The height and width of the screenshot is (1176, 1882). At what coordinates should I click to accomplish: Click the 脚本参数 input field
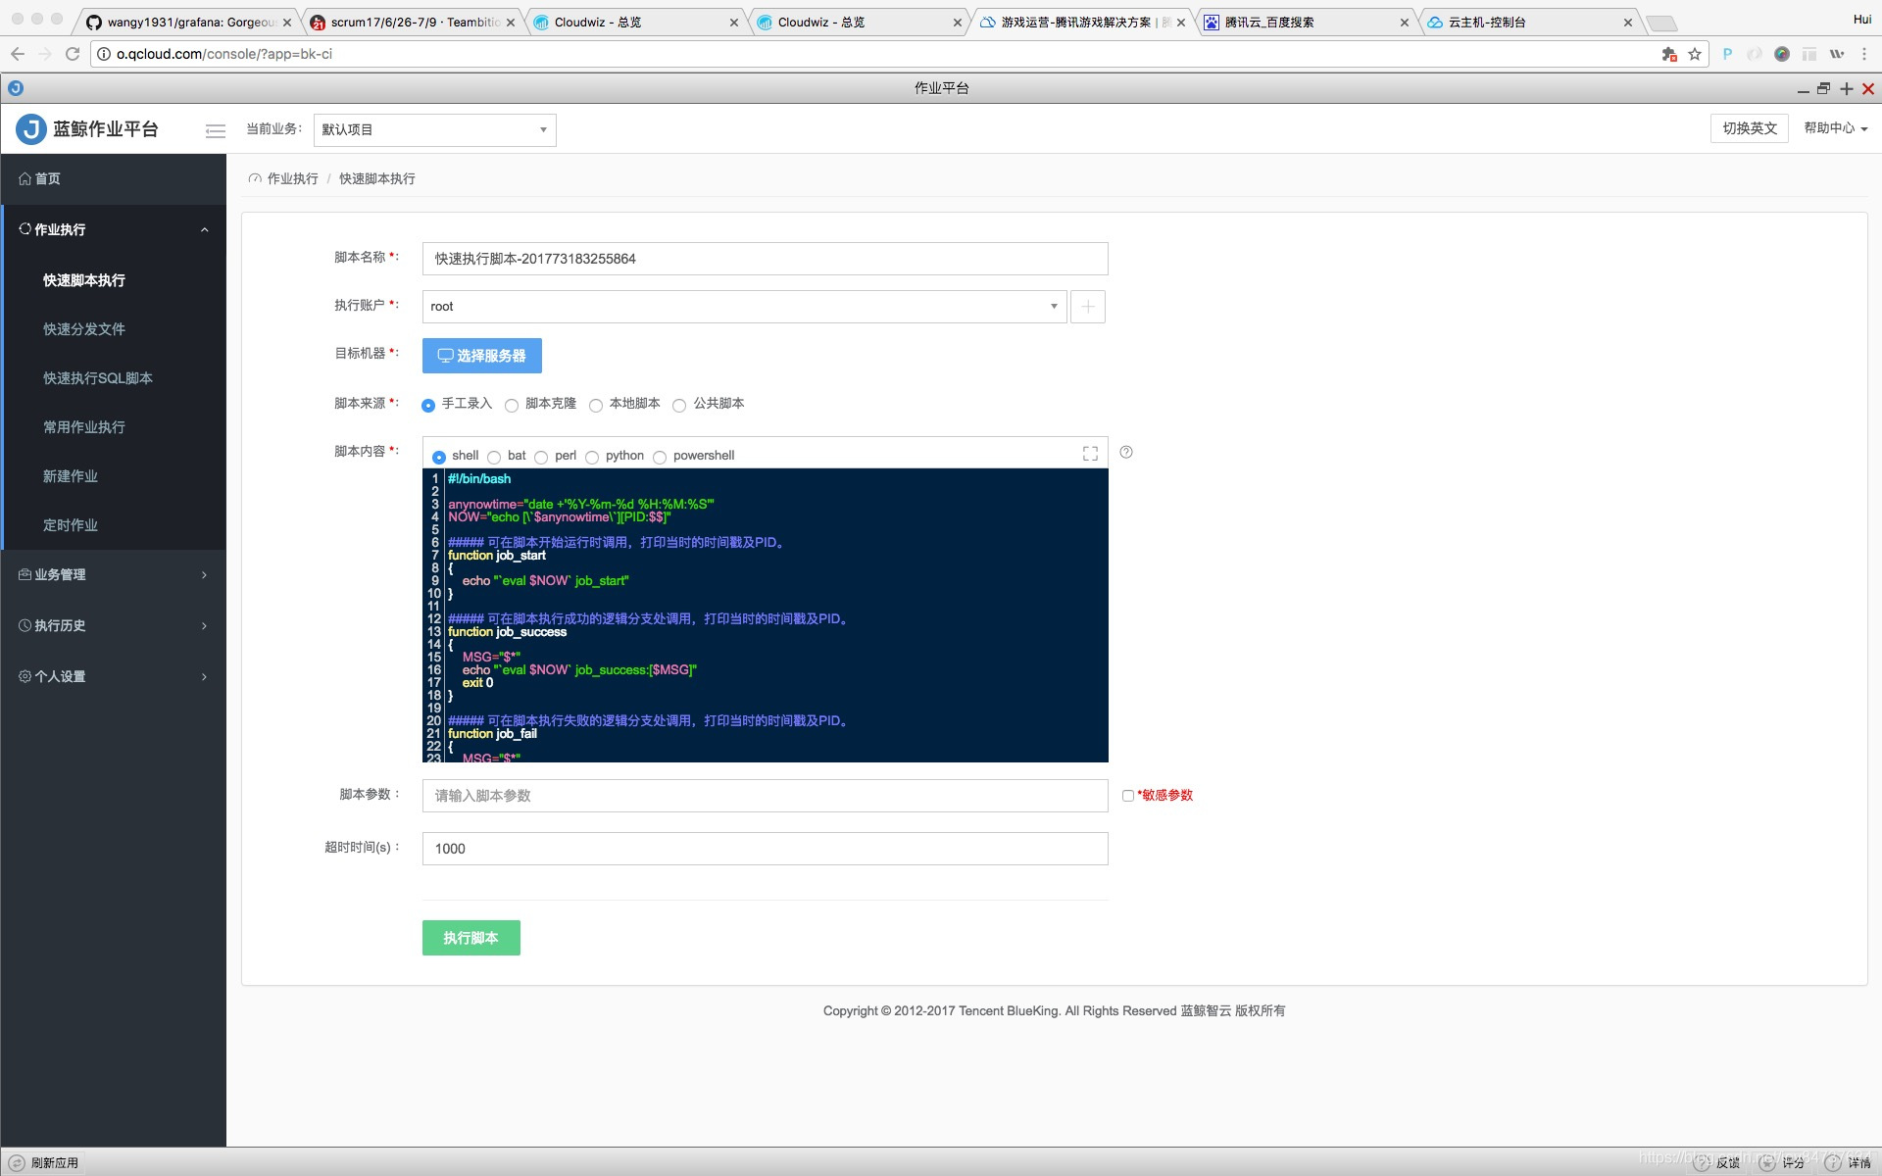tap(765, 796)
